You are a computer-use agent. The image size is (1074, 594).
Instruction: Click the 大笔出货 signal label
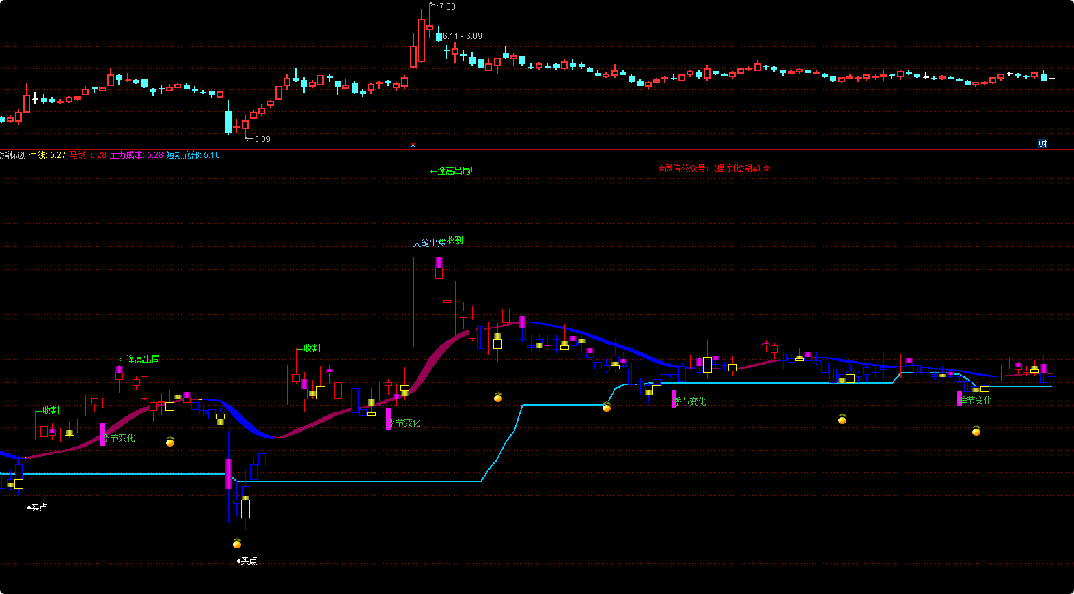428,243
